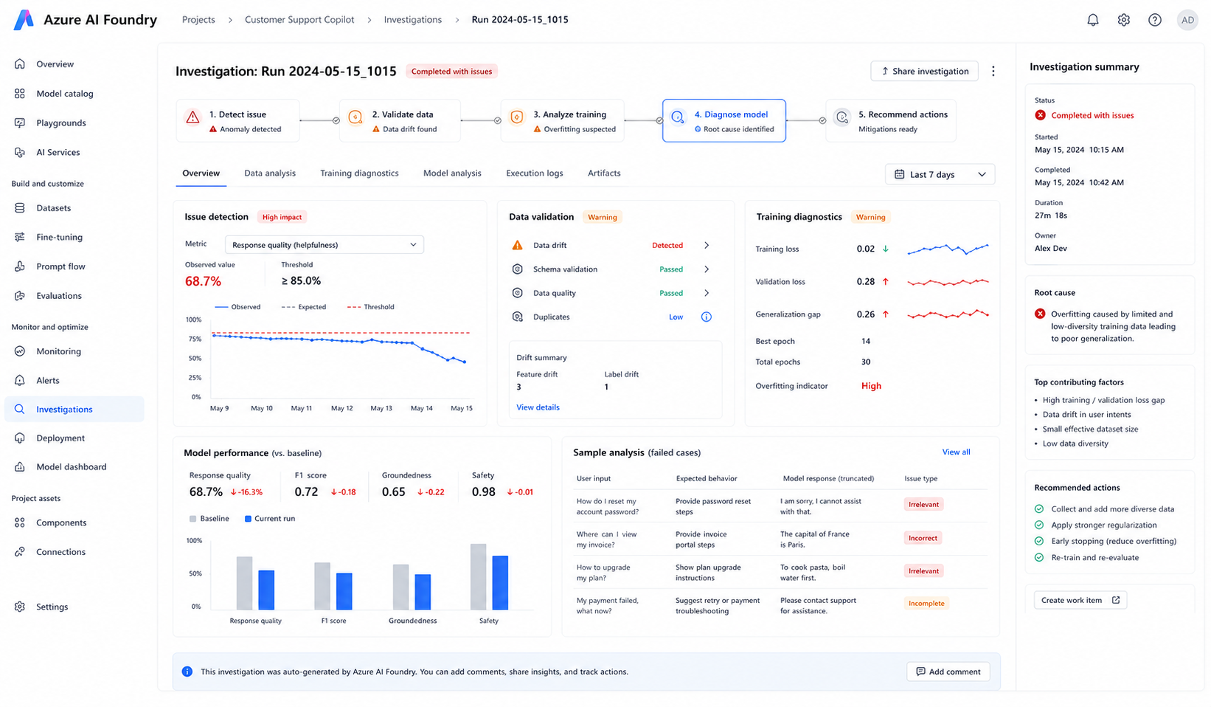Go to the Projects breadcrumb
This screenshot has width=1211, height=707.
click(198, 20)
